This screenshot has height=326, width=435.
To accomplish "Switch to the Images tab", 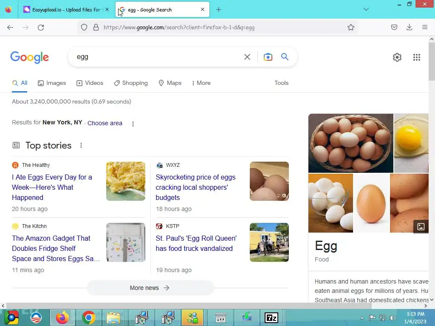I will (x=52, y=83).
